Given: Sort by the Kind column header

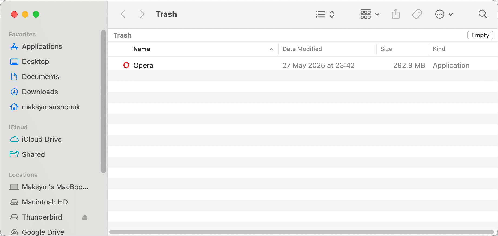Looking at the screenshot, I should pyautogui.click(x=439, y=49).
